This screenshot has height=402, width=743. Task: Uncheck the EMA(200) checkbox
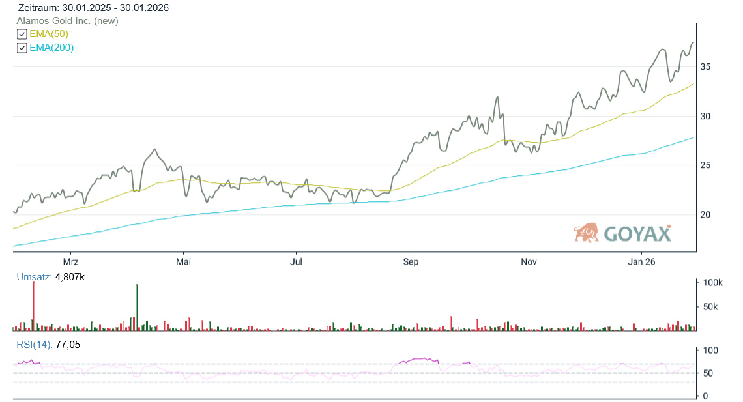coord(22,48)
